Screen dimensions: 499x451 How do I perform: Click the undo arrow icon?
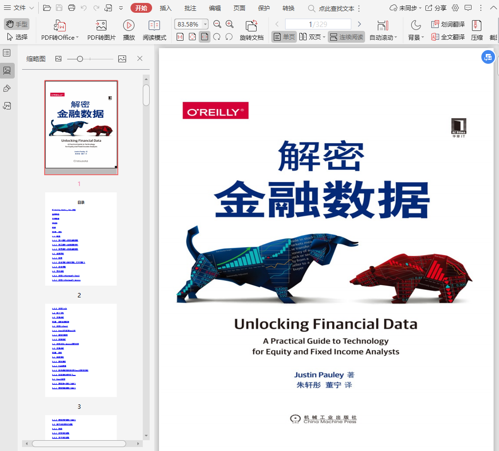click(84, 8)
